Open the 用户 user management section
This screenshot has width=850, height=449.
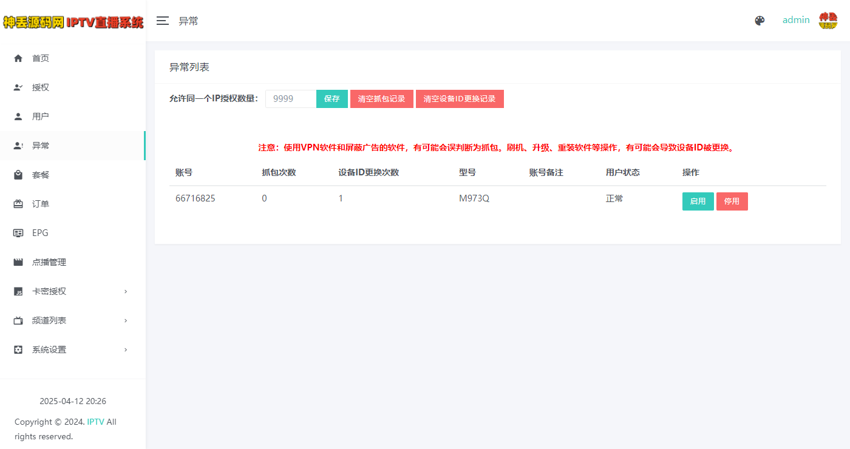coord(41,116)
